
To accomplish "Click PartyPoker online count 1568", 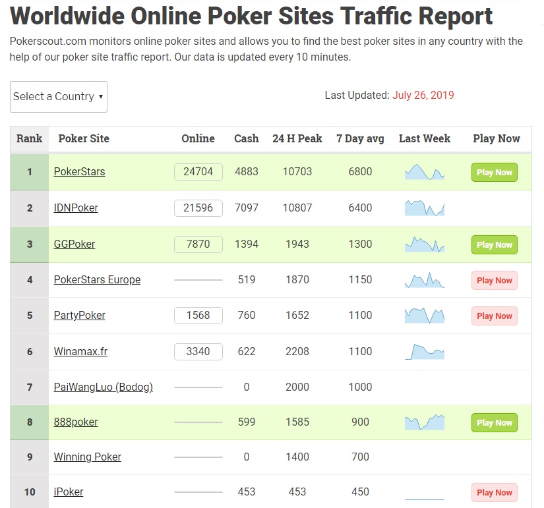I will (x=198, y=315).
